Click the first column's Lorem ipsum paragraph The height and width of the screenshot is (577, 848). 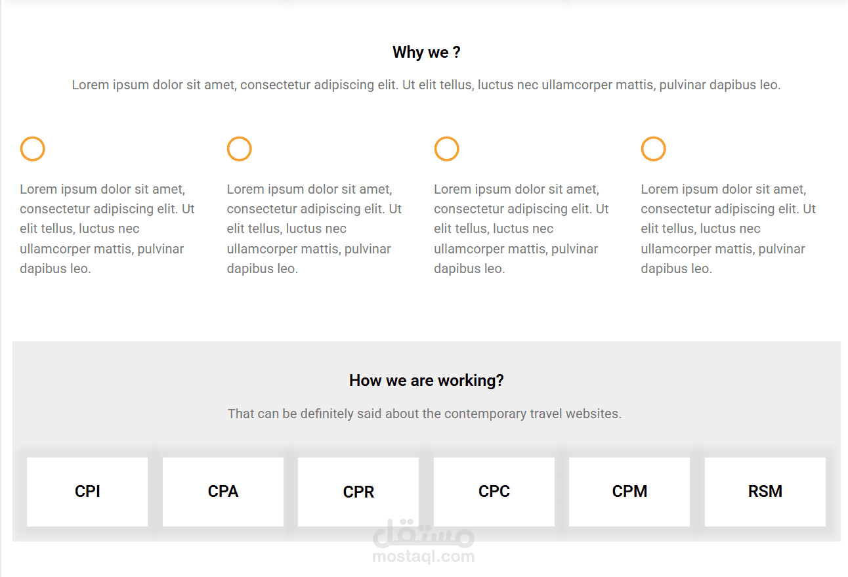pyautogui.click(x=108, y=229)
